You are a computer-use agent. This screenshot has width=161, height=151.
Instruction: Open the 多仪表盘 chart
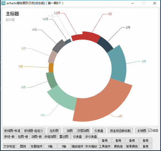(x=91, y=136)
